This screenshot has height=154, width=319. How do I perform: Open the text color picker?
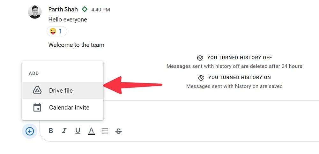coord(91,131)
